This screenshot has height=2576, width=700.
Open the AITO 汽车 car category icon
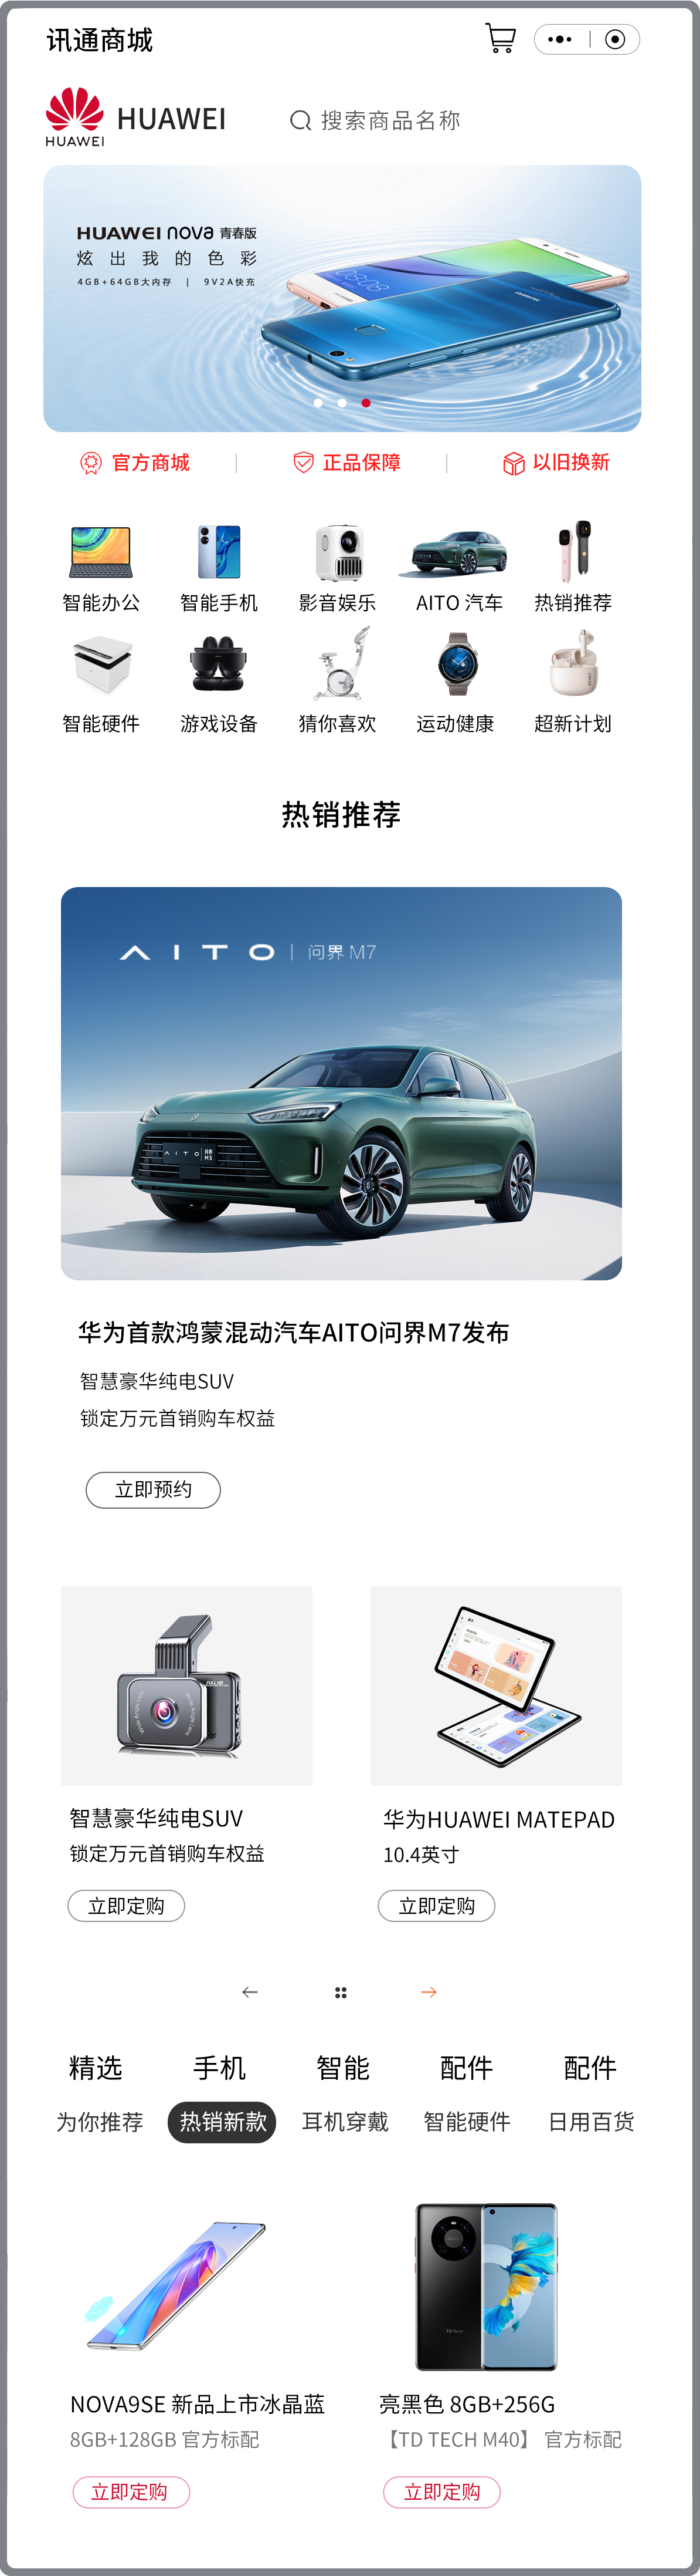click(458, 553)
